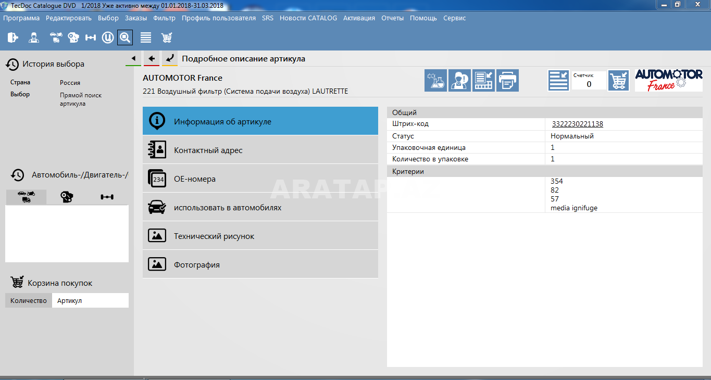Click the Количество в упаковке row
The height and width of the screenshot is (380, 711).
pos(545,159)
